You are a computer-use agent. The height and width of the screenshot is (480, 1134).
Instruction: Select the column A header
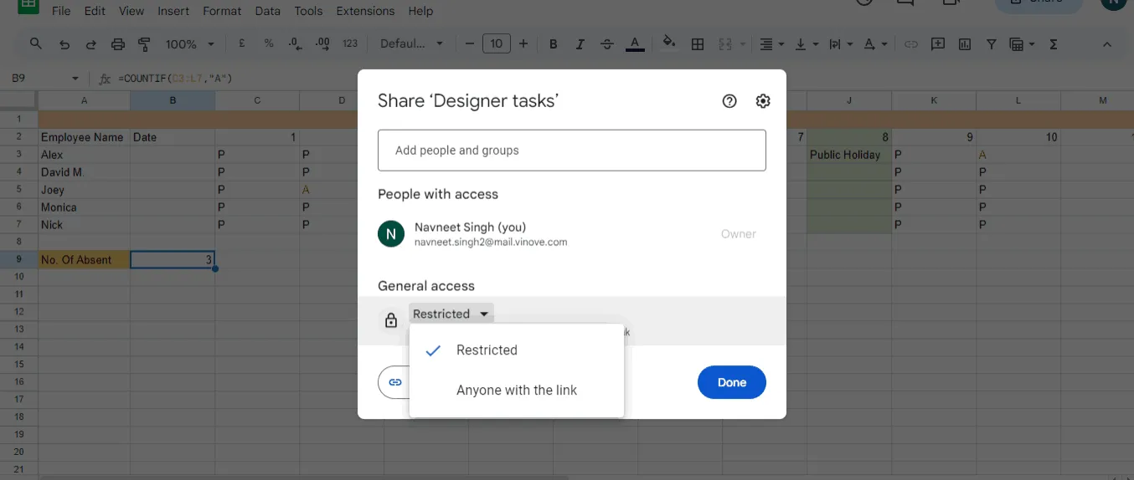point(84,101)
